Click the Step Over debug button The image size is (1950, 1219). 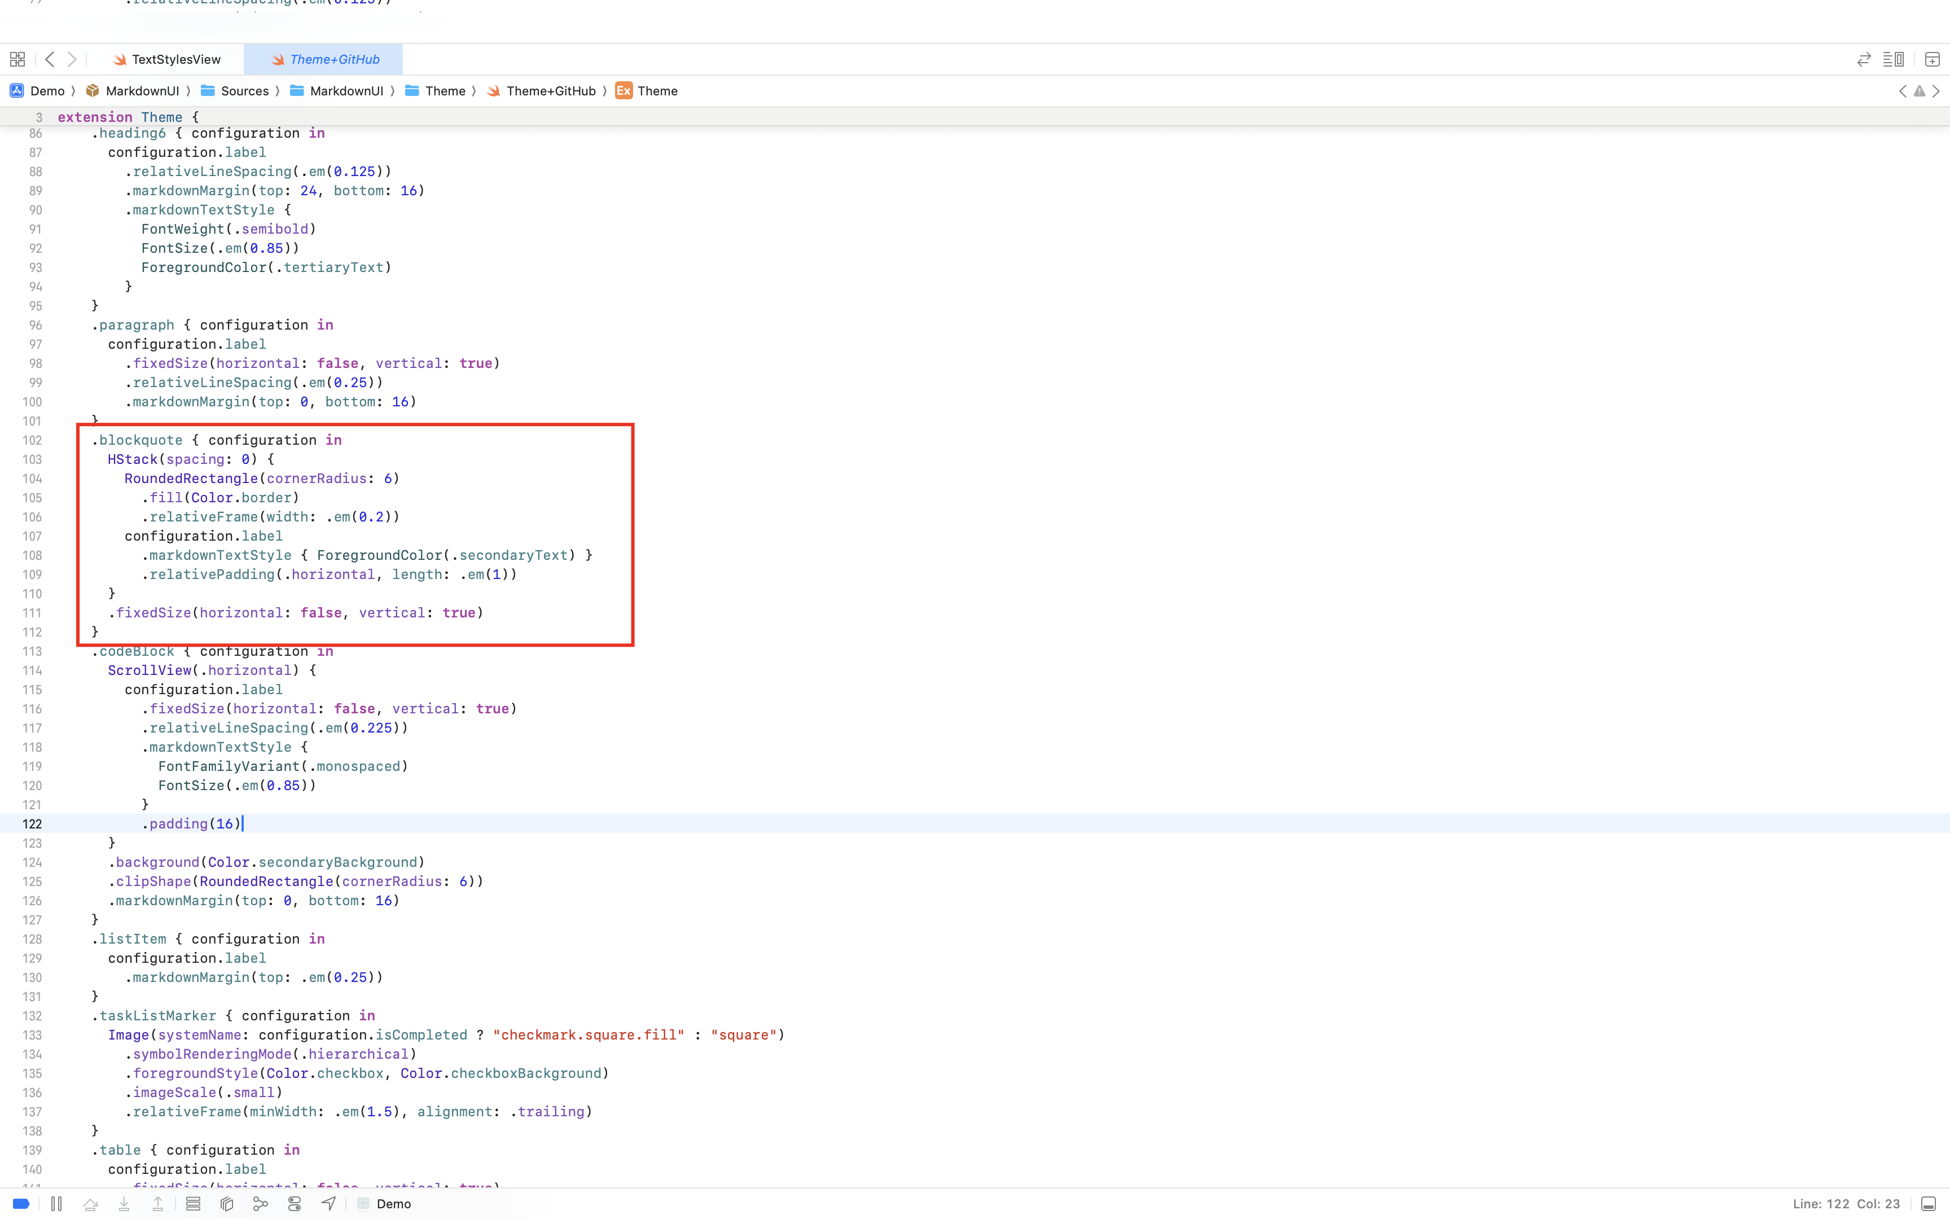(90, 1204)
